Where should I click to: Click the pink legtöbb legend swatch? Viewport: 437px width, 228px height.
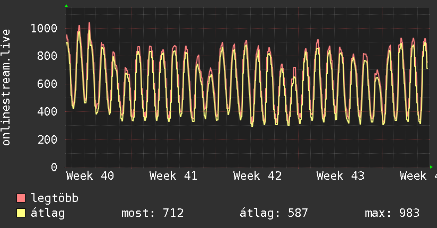click(21, 198)
